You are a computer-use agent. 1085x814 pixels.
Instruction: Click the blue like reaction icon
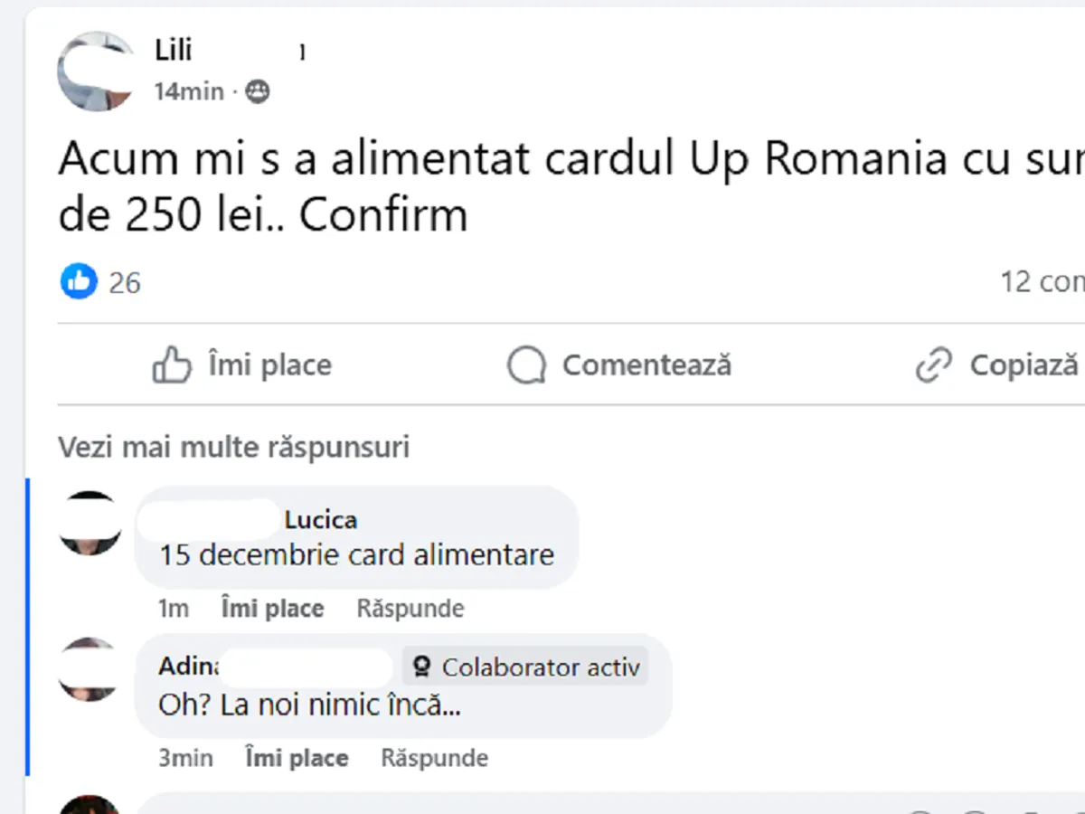[79, 282]
